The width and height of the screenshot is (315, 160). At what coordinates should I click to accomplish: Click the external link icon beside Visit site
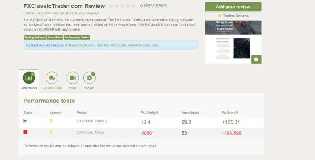(x=66, y=13)
